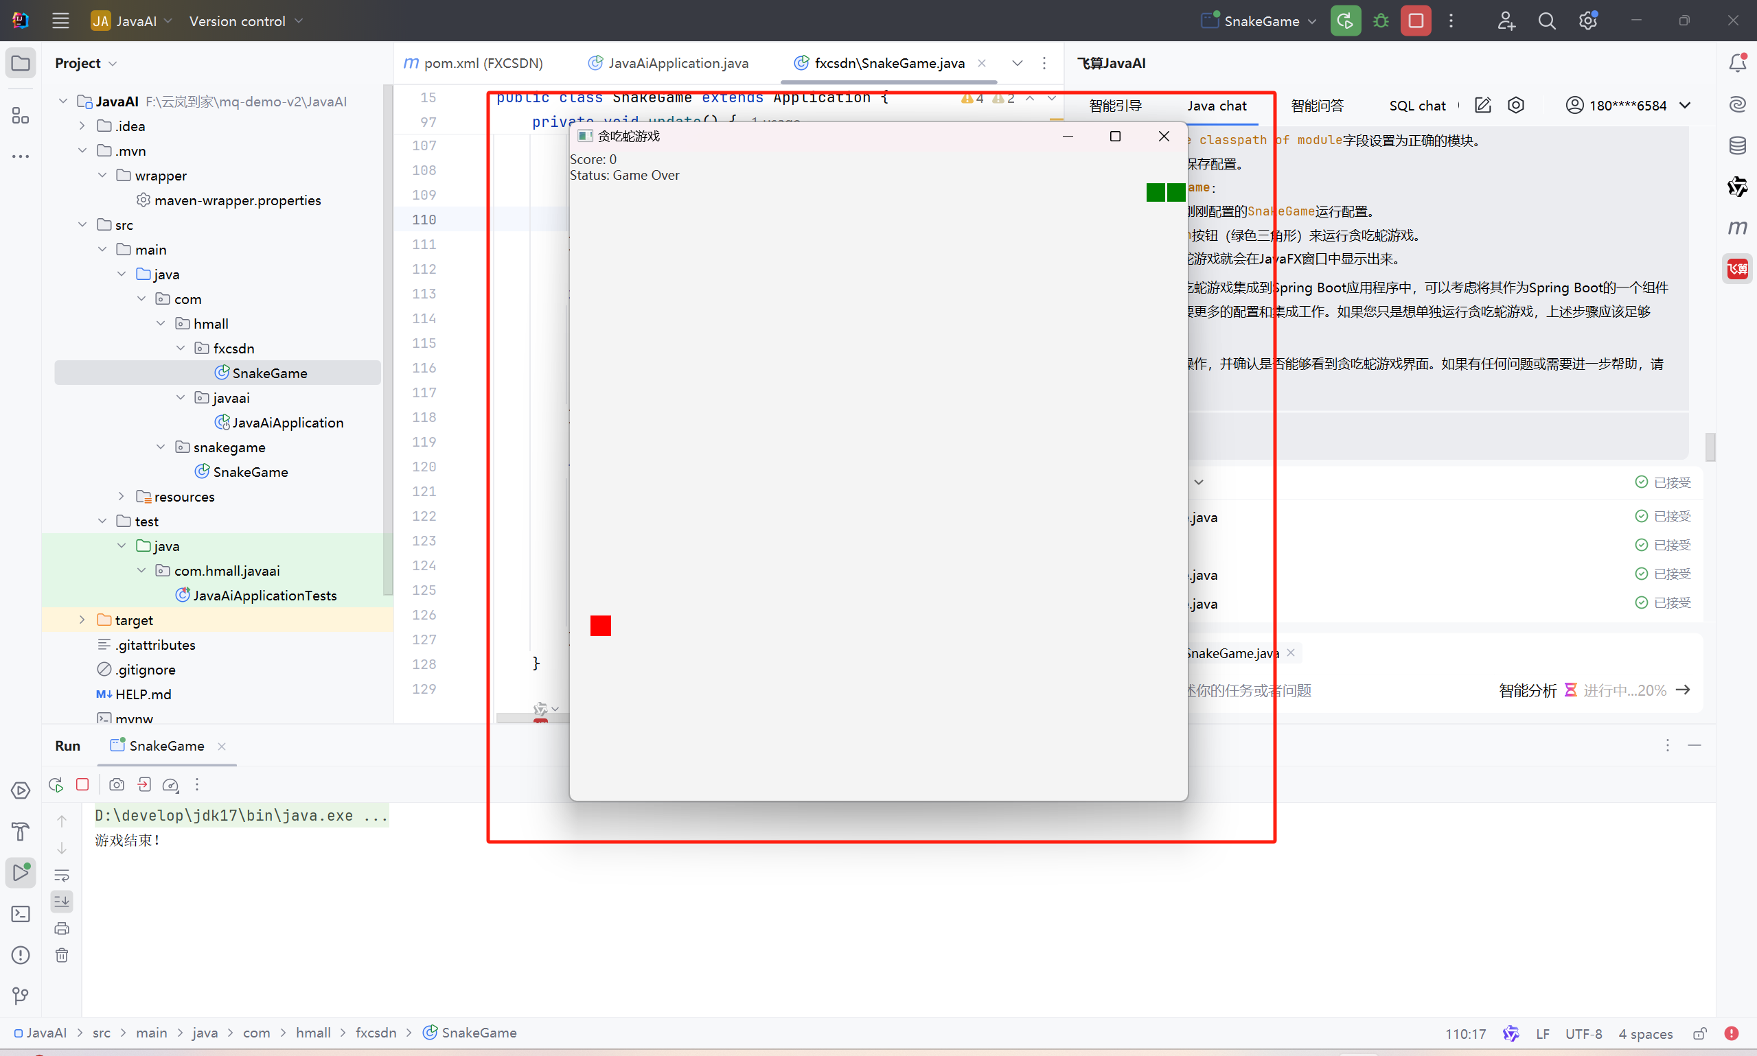The image size is (1757, 1056).
Task: Toggle read-only lock icon in status bar
Action: [1699, 1033]
